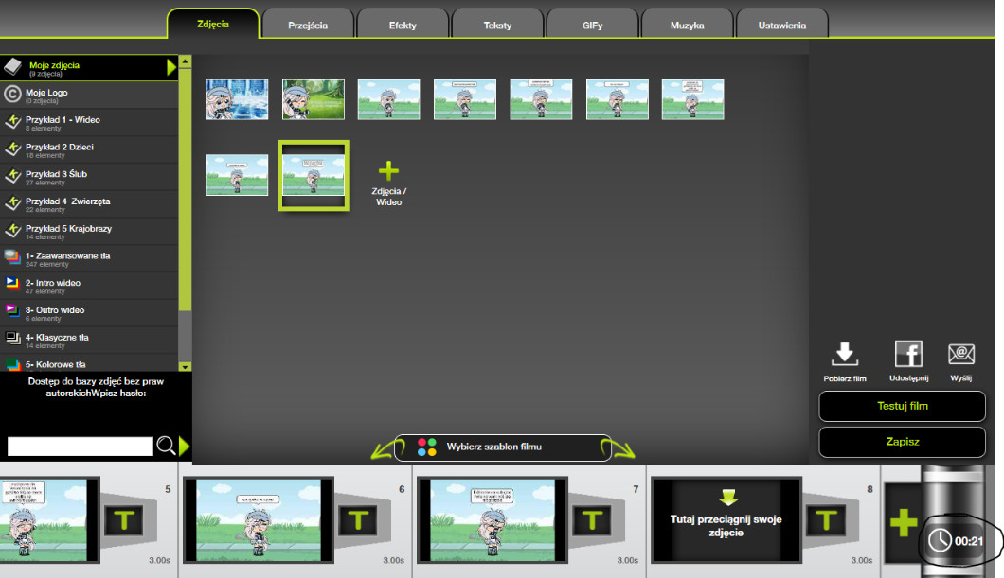
Task: Expand the Moje zdjęcia folder arrow
Action: coord(171,67)
